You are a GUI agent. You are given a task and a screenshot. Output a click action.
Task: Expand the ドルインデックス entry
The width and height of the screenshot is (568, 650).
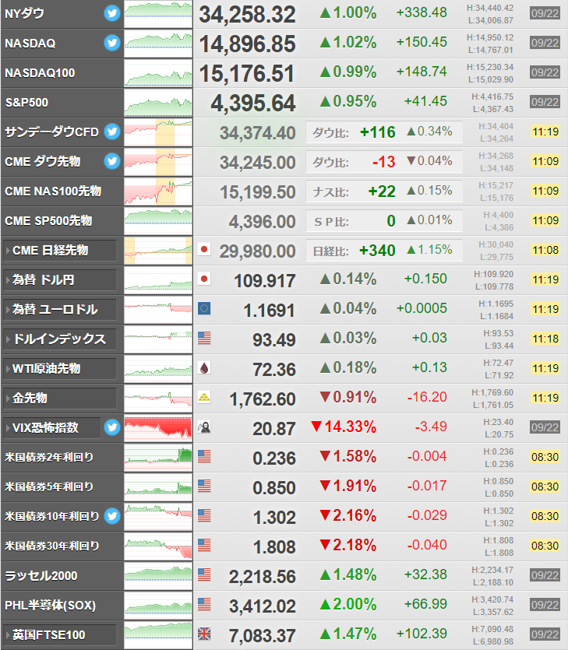tap(60, 339)
